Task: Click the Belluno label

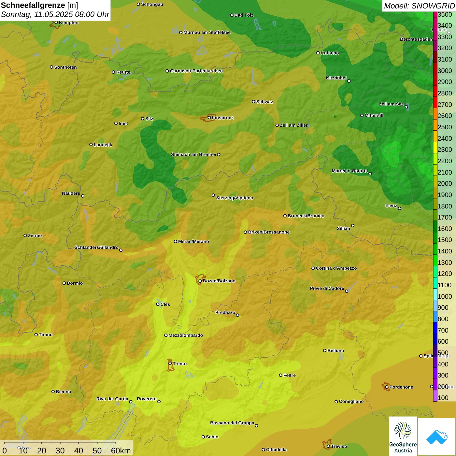Action: [335, 350]
